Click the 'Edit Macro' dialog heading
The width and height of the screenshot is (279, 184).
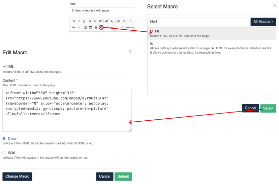pyautogui.click(x=15, y=53)
